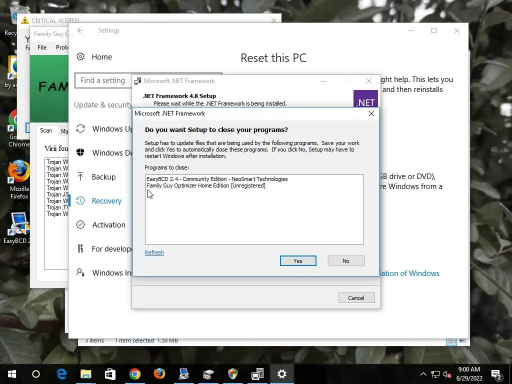This screenshot has height=384, width=512.
Task: Open Microsoft Store from taskbar
Action: tap(110, 374)
